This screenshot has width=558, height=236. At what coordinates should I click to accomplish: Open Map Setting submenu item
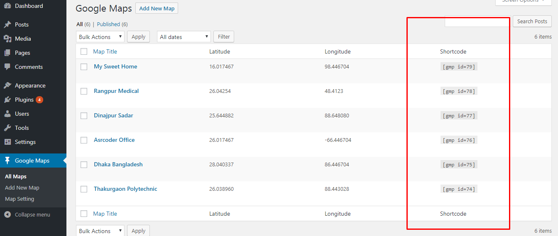(x=20, y=199)
